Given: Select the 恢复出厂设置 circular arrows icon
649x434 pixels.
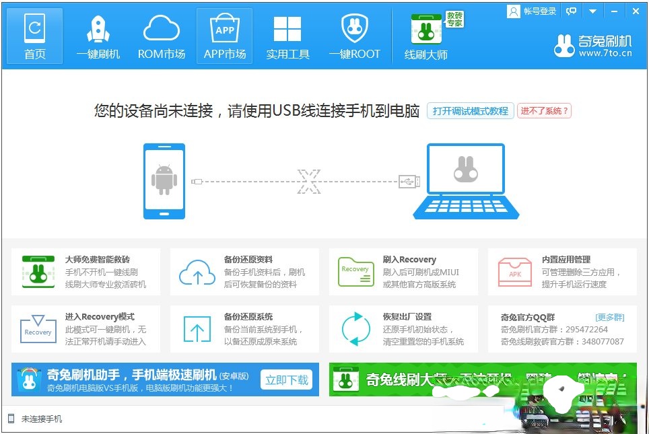Looking at the screenshot, I should [356, 329].
